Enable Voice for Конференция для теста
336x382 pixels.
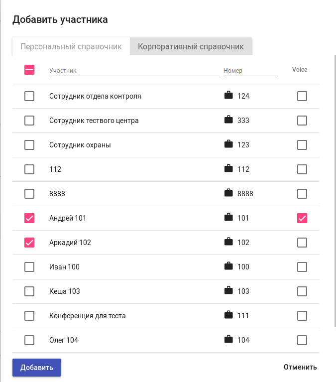pyautogui.click(x=302, y=316)
